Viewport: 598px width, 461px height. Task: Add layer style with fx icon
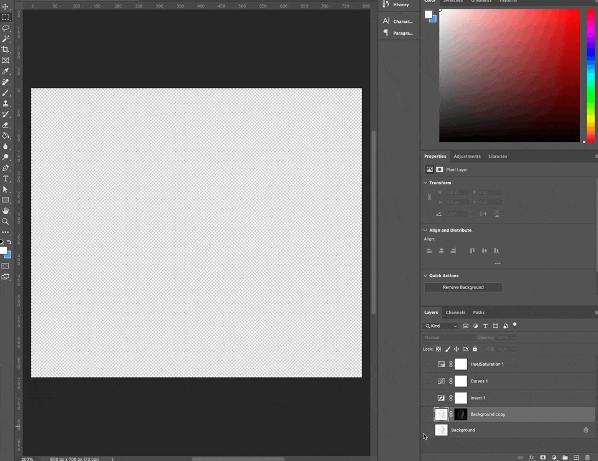coord(531,457)
